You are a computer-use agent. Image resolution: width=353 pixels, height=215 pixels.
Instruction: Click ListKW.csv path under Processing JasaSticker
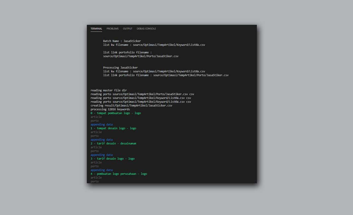tap(169, 71)
